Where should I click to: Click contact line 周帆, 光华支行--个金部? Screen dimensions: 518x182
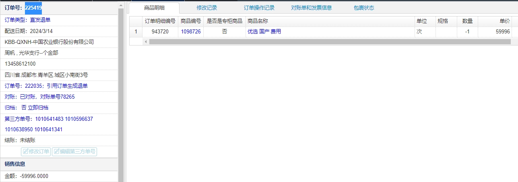[x=32, y=53]
